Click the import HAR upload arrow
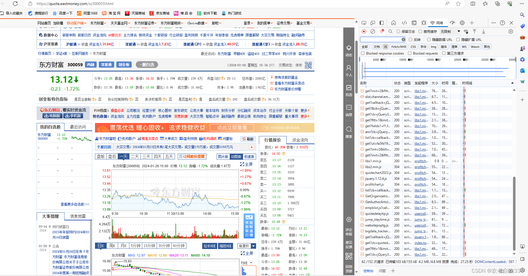528x276 pixels. pos(475,31)
